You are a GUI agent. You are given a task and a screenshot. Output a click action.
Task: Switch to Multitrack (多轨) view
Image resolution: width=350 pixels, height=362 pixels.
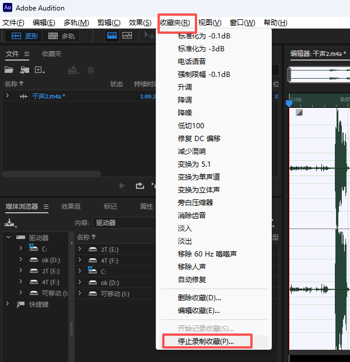point(61,36)
